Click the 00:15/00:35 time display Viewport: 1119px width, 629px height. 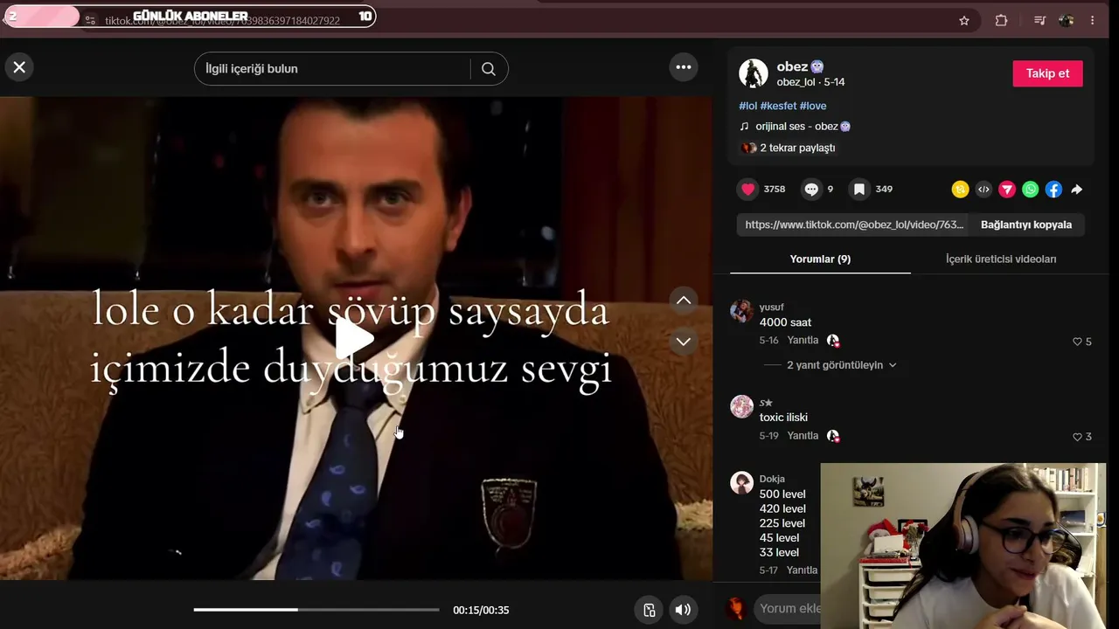tap(481, 611)
